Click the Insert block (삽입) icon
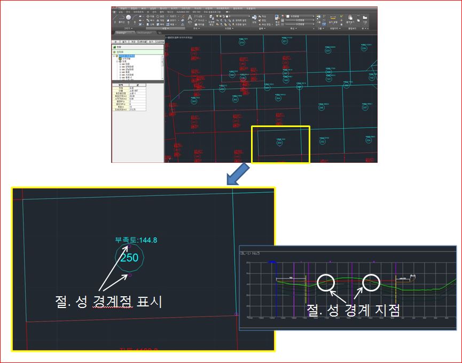The height and width of the screenshot is (363, 462). pos(254,19)
